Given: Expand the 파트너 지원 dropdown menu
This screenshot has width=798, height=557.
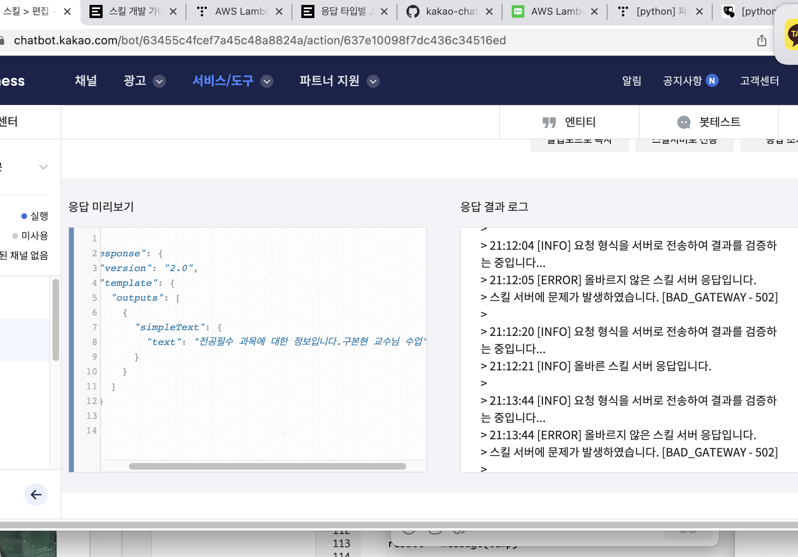Looking at the screenshot, I should pos(373,81).
